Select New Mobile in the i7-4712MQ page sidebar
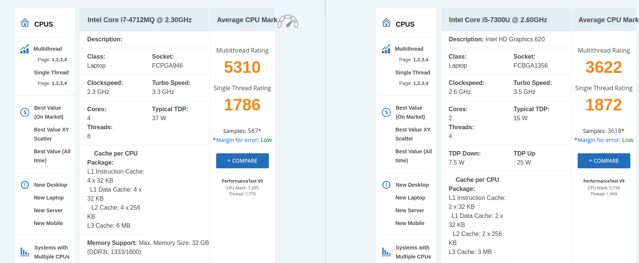639x263 pixels. (x=49, y=223)
